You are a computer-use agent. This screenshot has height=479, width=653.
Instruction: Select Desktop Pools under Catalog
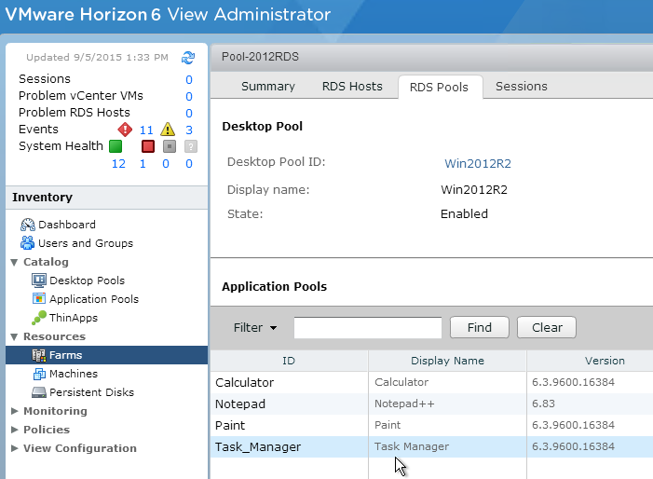[87, 281]
